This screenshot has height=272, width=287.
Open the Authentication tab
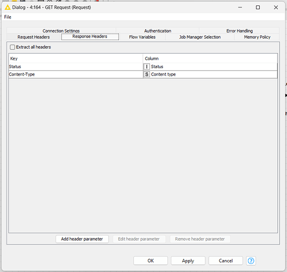(x=158, y=30)
